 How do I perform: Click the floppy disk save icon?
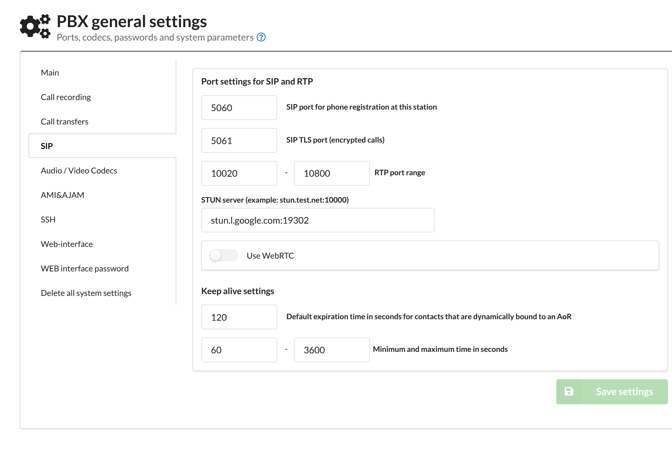[x=569, y=392]
